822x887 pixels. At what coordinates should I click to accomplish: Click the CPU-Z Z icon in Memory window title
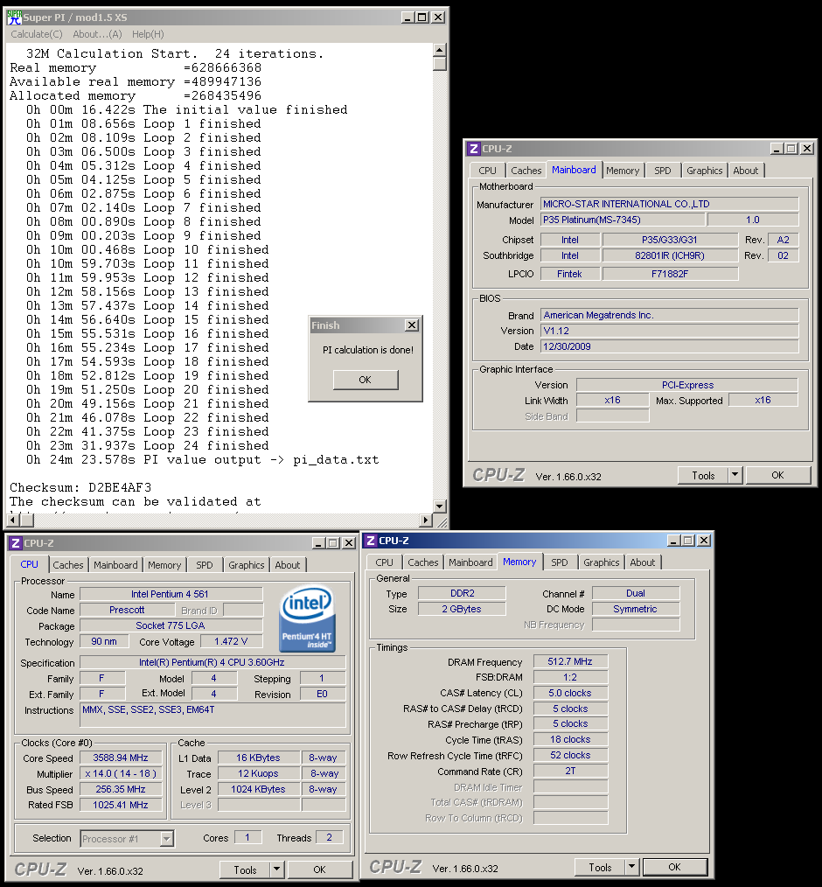tap(371, 541)
